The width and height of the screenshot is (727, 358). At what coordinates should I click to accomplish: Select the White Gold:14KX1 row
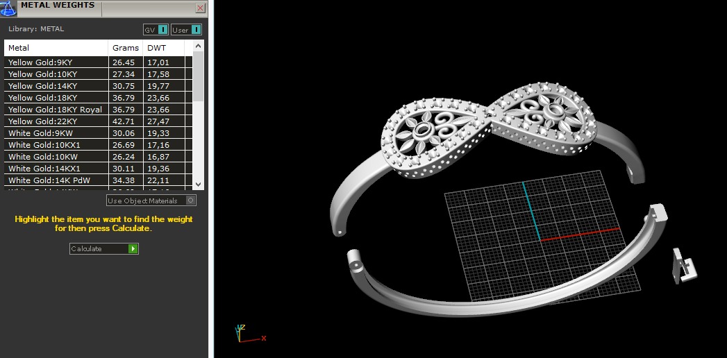(x=99, y=169)
